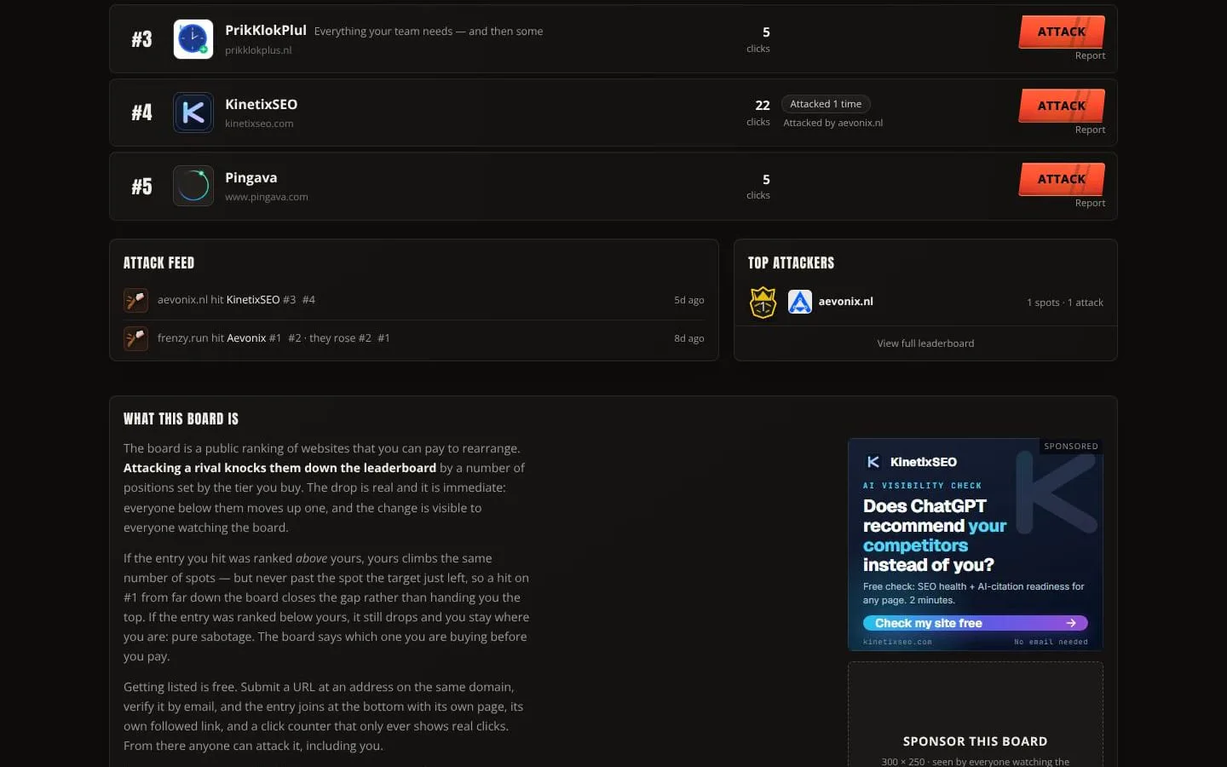Click KinetixSEO in the attack feed
This screenshot has width=1227, height=767.
click(253, 300)
